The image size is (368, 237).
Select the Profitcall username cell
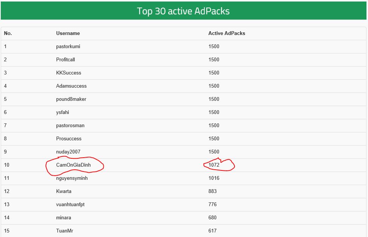[x=66, y=60]
